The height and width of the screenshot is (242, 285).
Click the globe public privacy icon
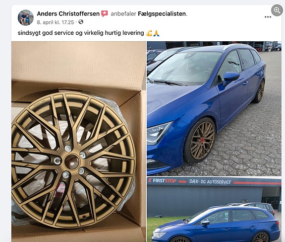click(81, 22)
